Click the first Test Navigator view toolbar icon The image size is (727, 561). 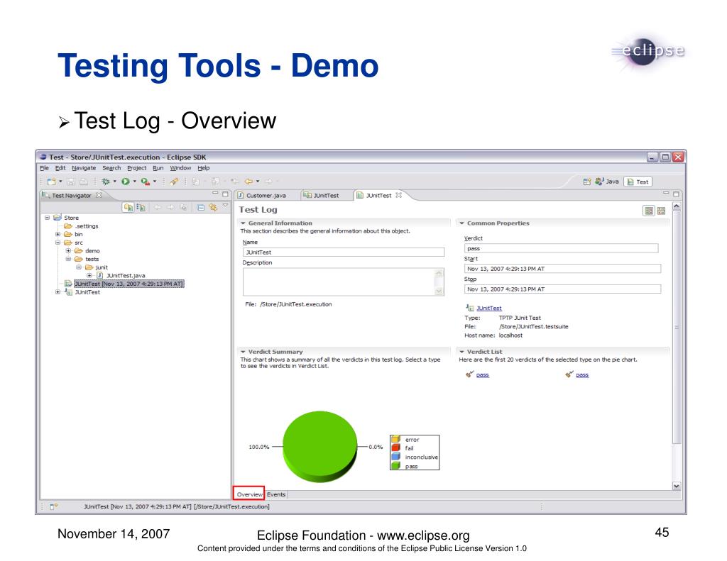coord(129,207)
